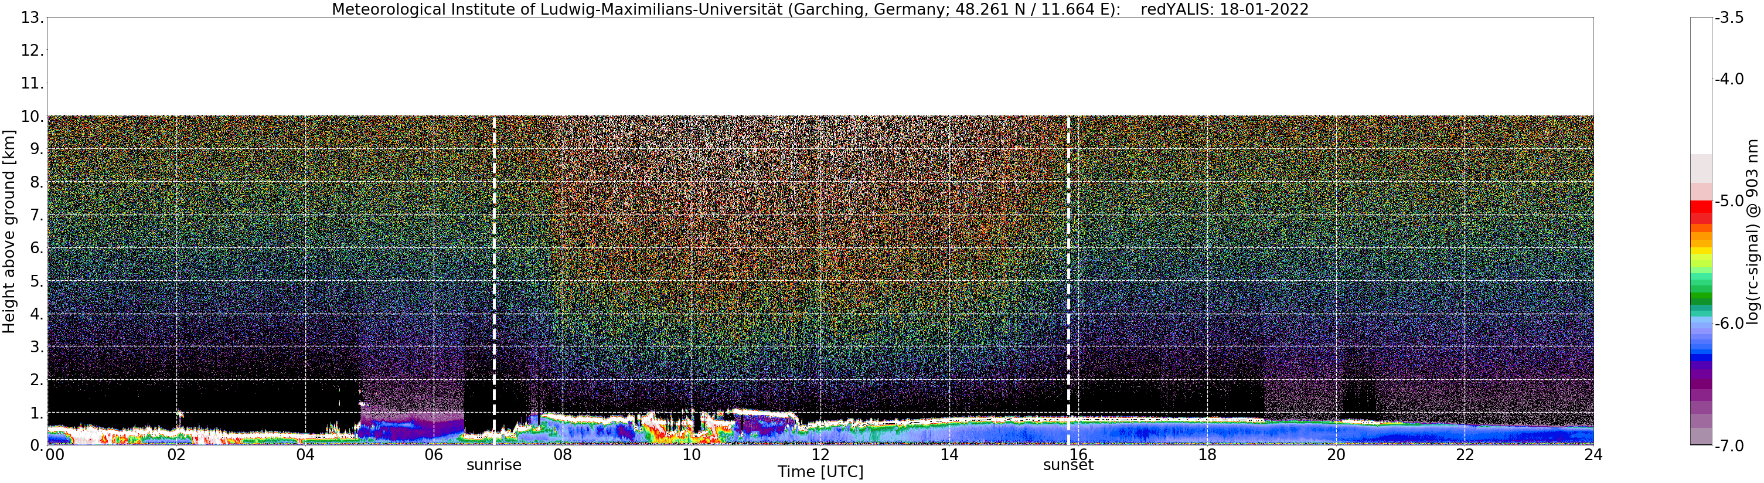Viewport: 1764px width, 483px height.
Task: Click the x-axis tick label 12
Action: [x=820, y=455]
